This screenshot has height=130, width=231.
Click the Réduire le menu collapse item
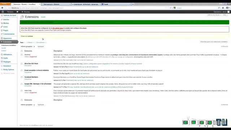(8, 73)
